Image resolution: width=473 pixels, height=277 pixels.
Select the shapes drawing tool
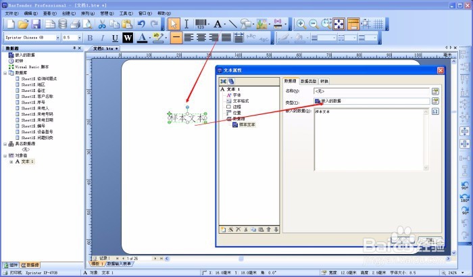pos(246,24)
